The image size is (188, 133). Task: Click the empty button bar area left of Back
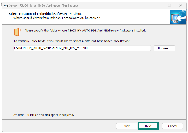[x=59, y=126]
